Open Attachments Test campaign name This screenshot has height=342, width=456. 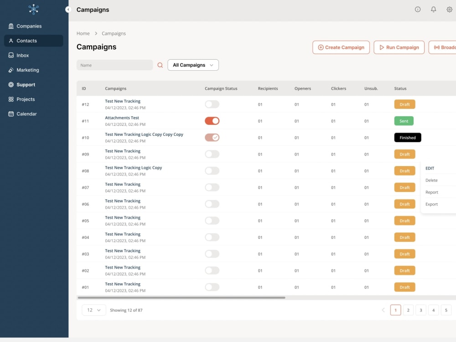coord(122,118)
